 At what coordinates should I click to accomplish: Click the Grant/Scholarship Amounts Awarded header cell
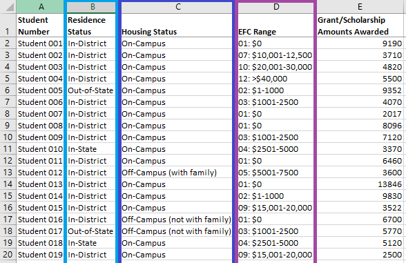(x=360, y=26)
